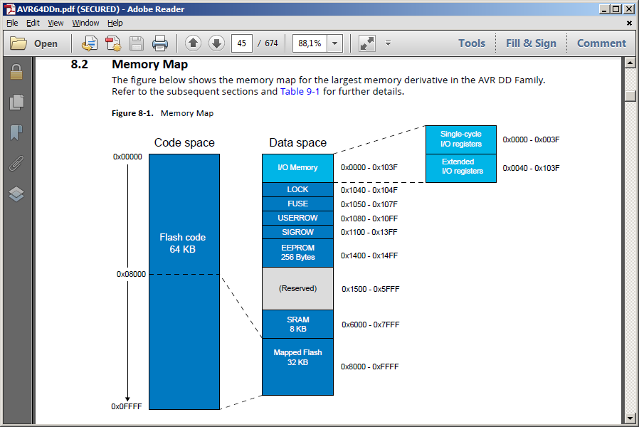
Task: Expand the toolbar options small arrow
Action: pos(388,43)
